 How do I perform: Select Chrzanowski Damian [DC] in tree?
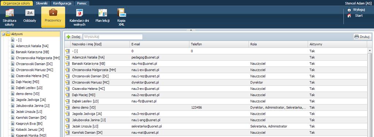click(34, 64)
